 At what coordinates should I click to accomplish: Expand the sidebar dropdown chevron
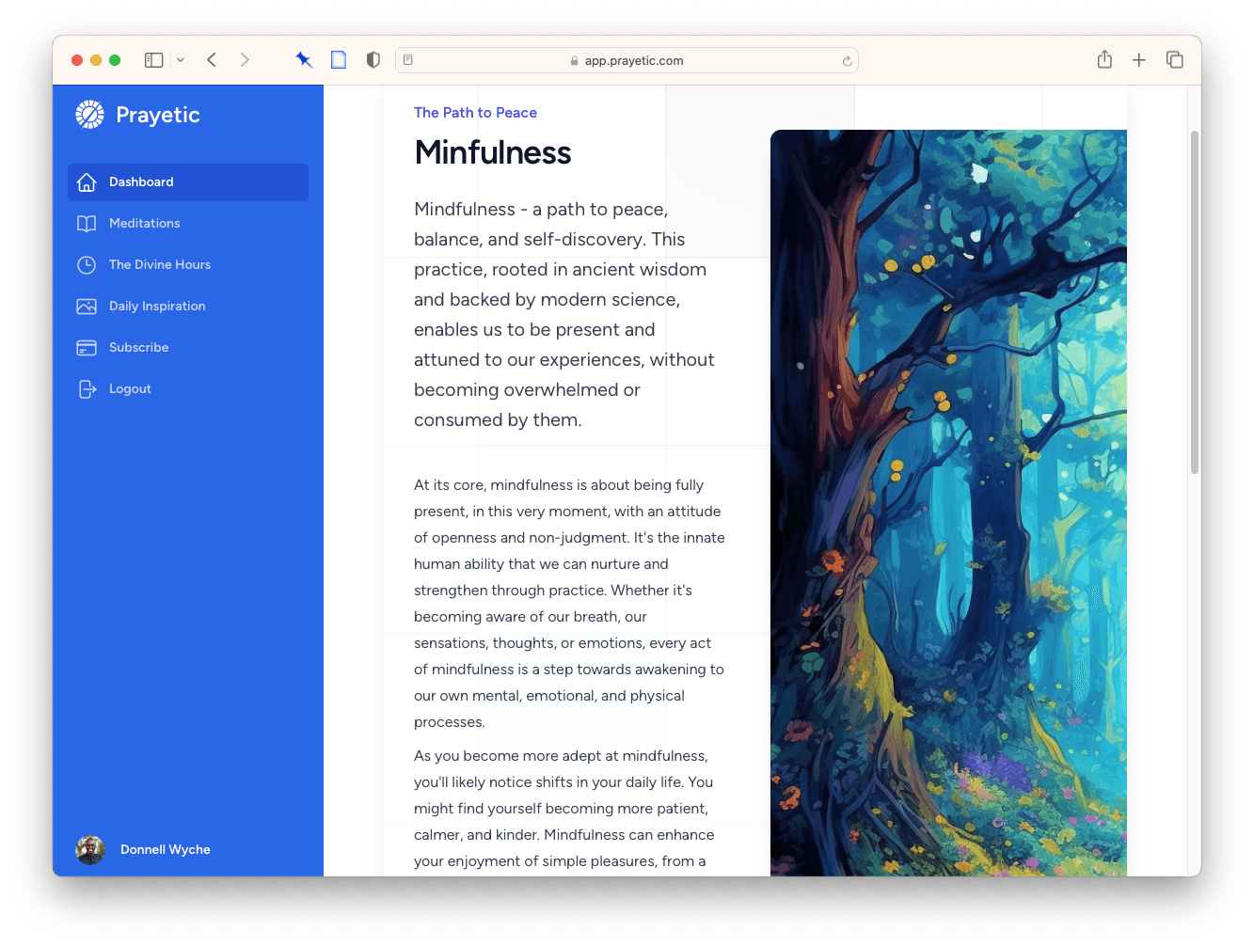click(x=181, y=60)
